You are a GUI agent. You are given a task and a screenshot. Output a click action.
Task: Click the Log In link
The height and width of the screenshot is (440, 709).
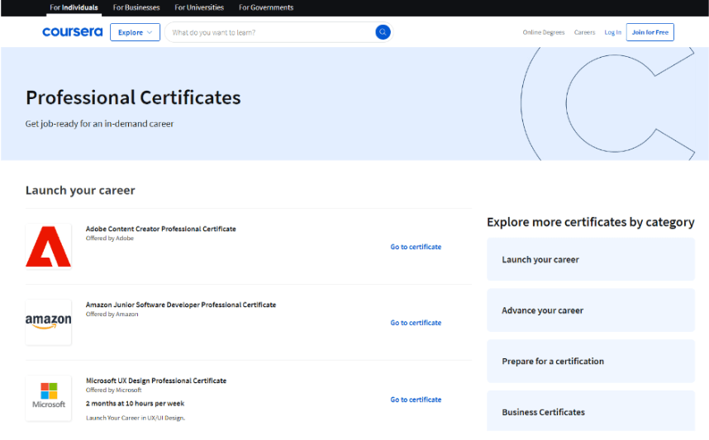point(612,32)
